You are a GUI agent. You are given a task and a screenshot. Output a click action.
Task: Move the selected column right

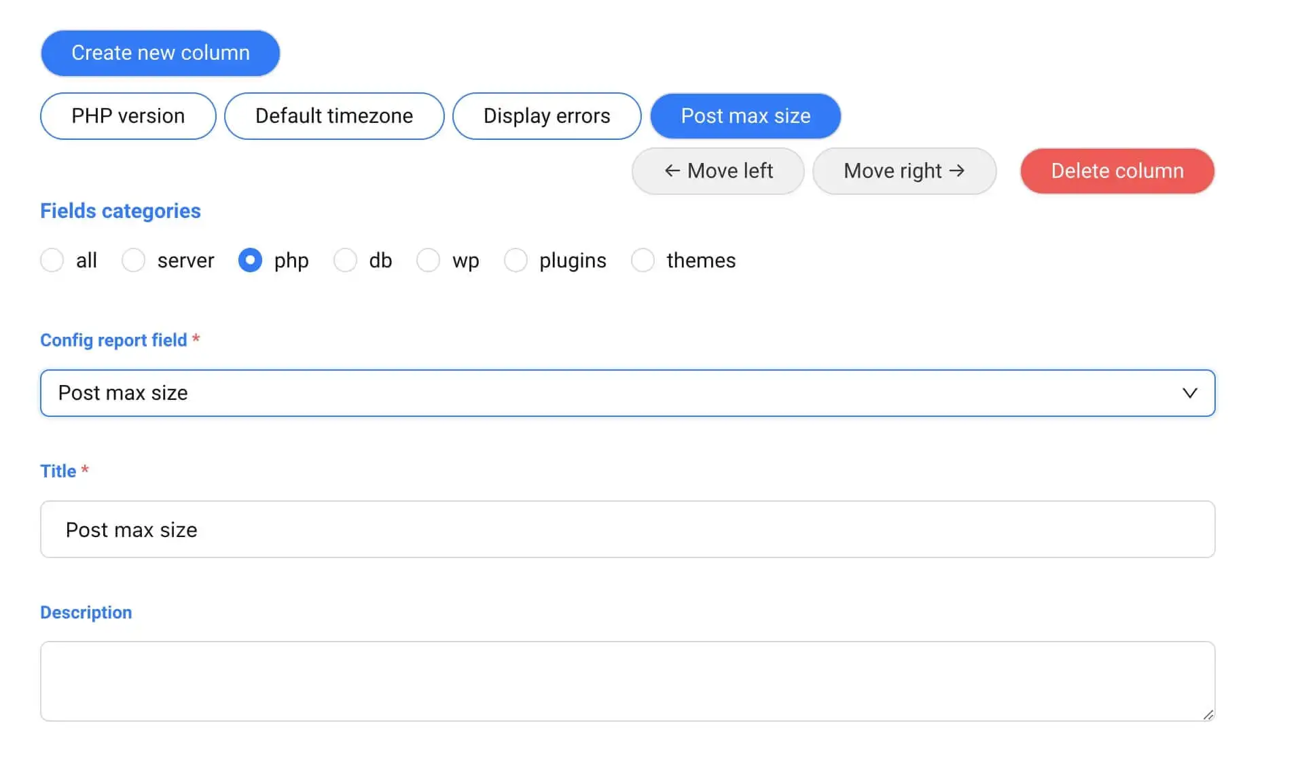(904, 171)
